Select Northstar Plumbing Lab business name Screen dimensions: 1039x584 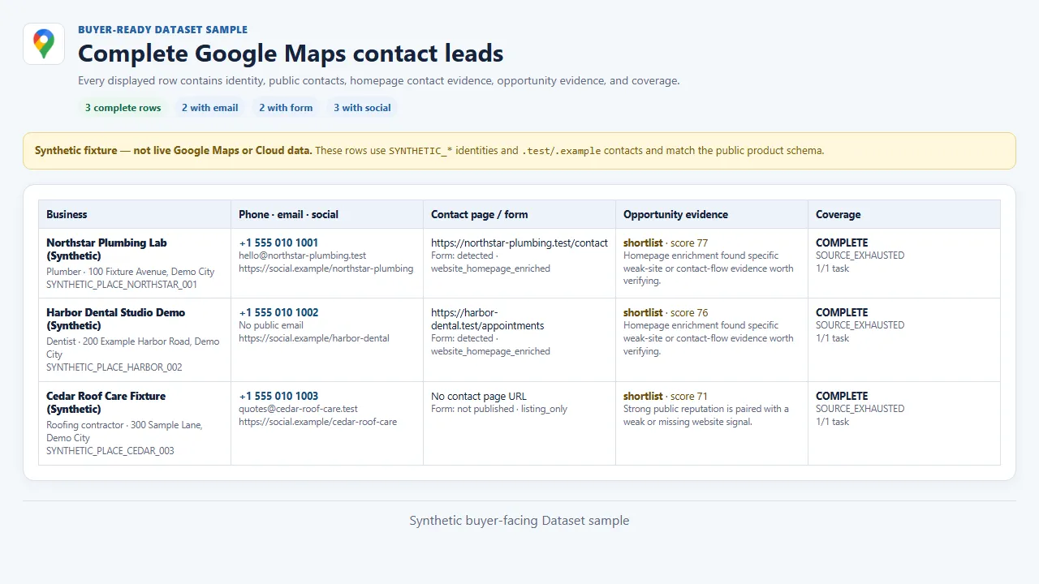[x=106, y=249]
